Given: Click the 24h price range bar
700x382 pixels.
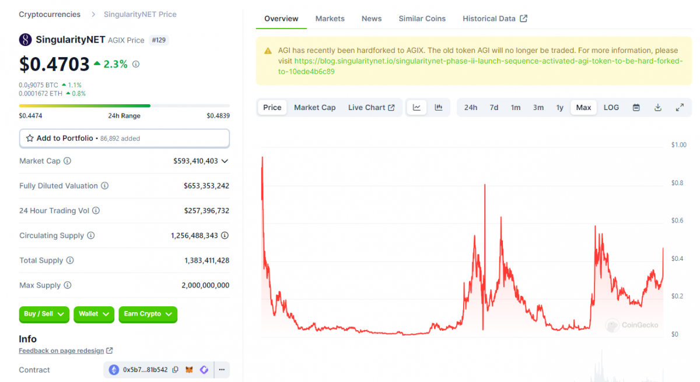Looking at the screenshot, I should click(124, 106).
